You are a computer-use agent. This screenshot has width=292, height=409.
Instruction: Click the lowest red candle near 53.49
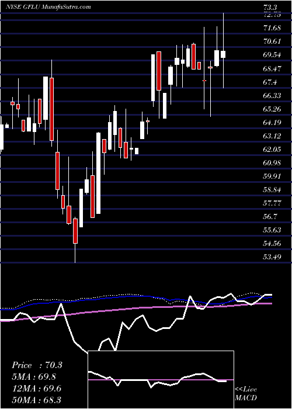(x=75, y=231)
